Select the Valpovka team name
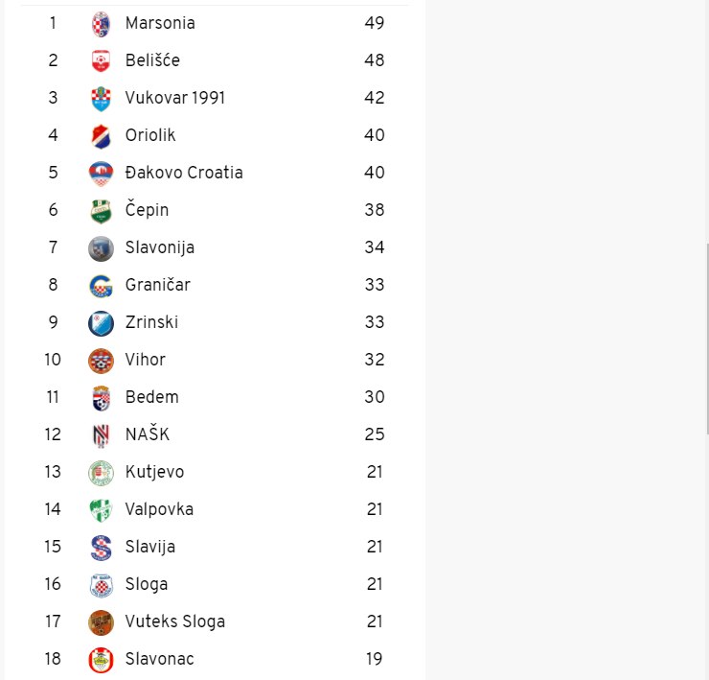Screen dimensions: 709x680 tap(159, 509)
